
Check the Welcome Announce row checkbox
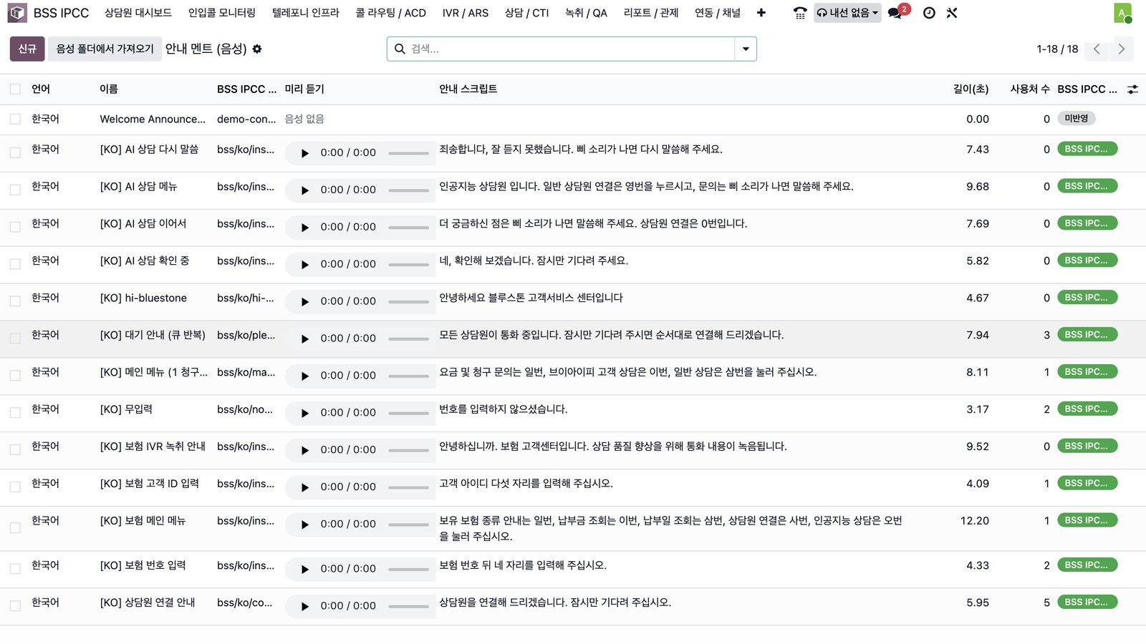click(15, 119)
